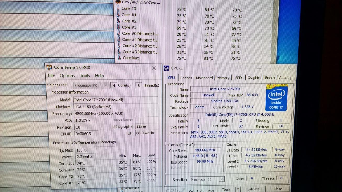Switch to the About tab in CPU-Z
This screenshot has width=342, height=192.
click(x=284, y=78)
